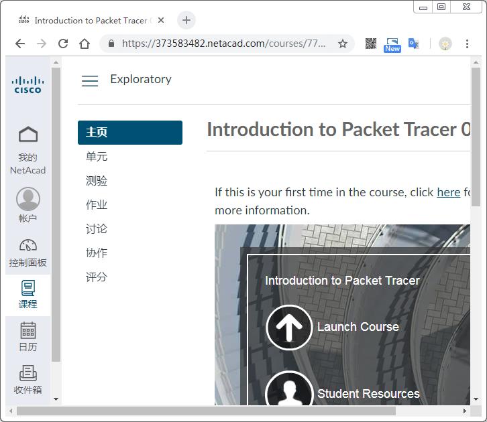Open the QR code extension icon

coord(371,44)
